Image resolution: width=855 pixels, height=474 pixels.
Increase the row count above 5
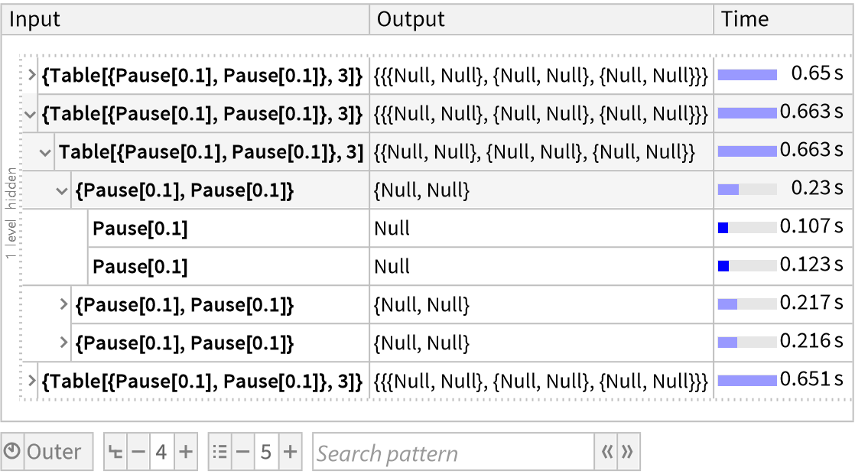coord(290,452)
